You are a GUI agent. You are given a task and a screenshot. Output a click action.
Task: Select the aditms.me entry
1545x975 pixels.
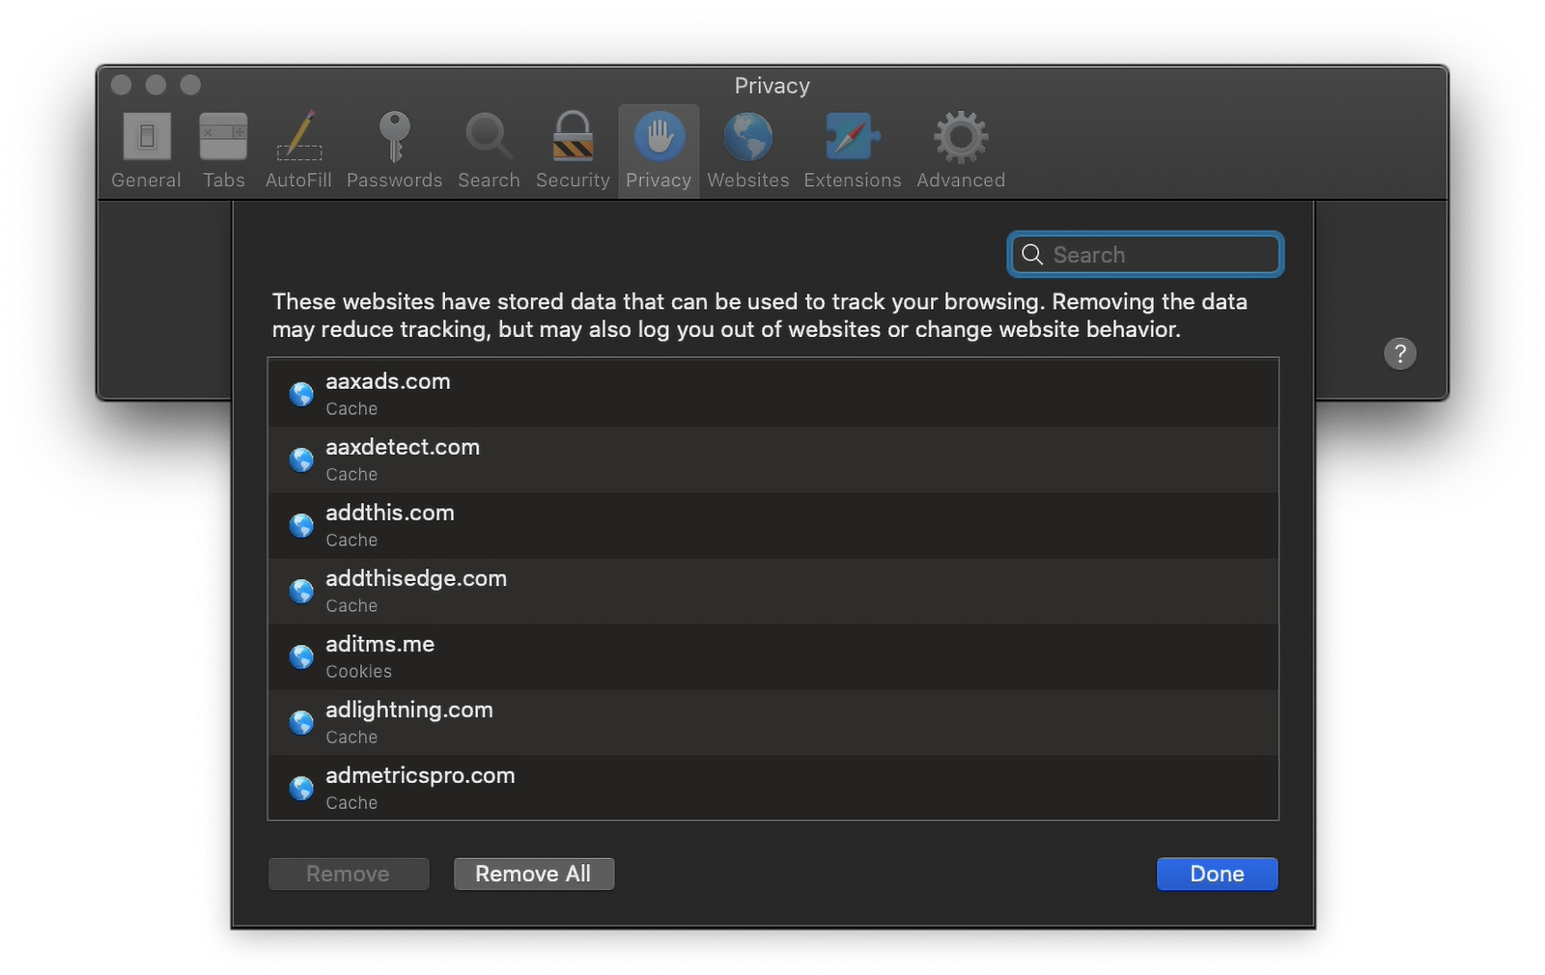[x=772, y=656]
